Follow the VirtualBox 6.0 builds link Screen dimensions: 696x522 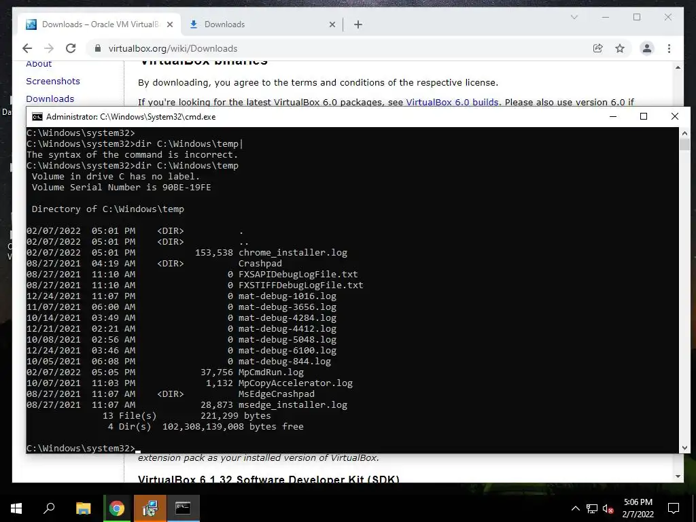point(452,102)
